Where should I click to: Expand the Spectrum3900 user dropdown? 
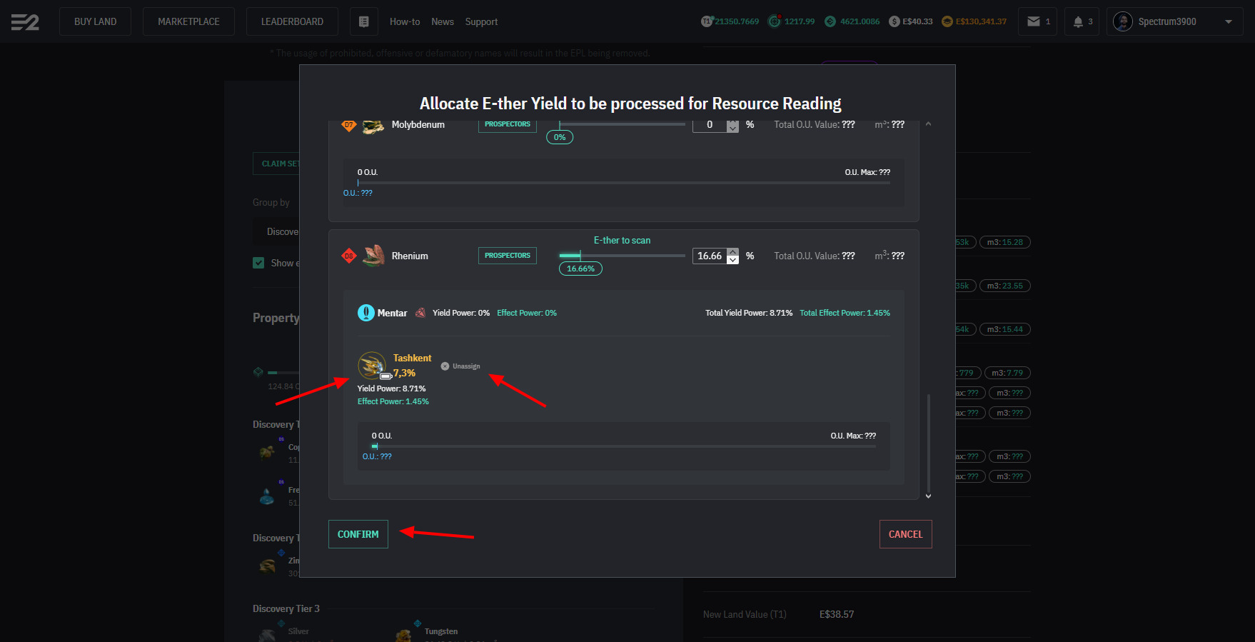coord(1228,21)
